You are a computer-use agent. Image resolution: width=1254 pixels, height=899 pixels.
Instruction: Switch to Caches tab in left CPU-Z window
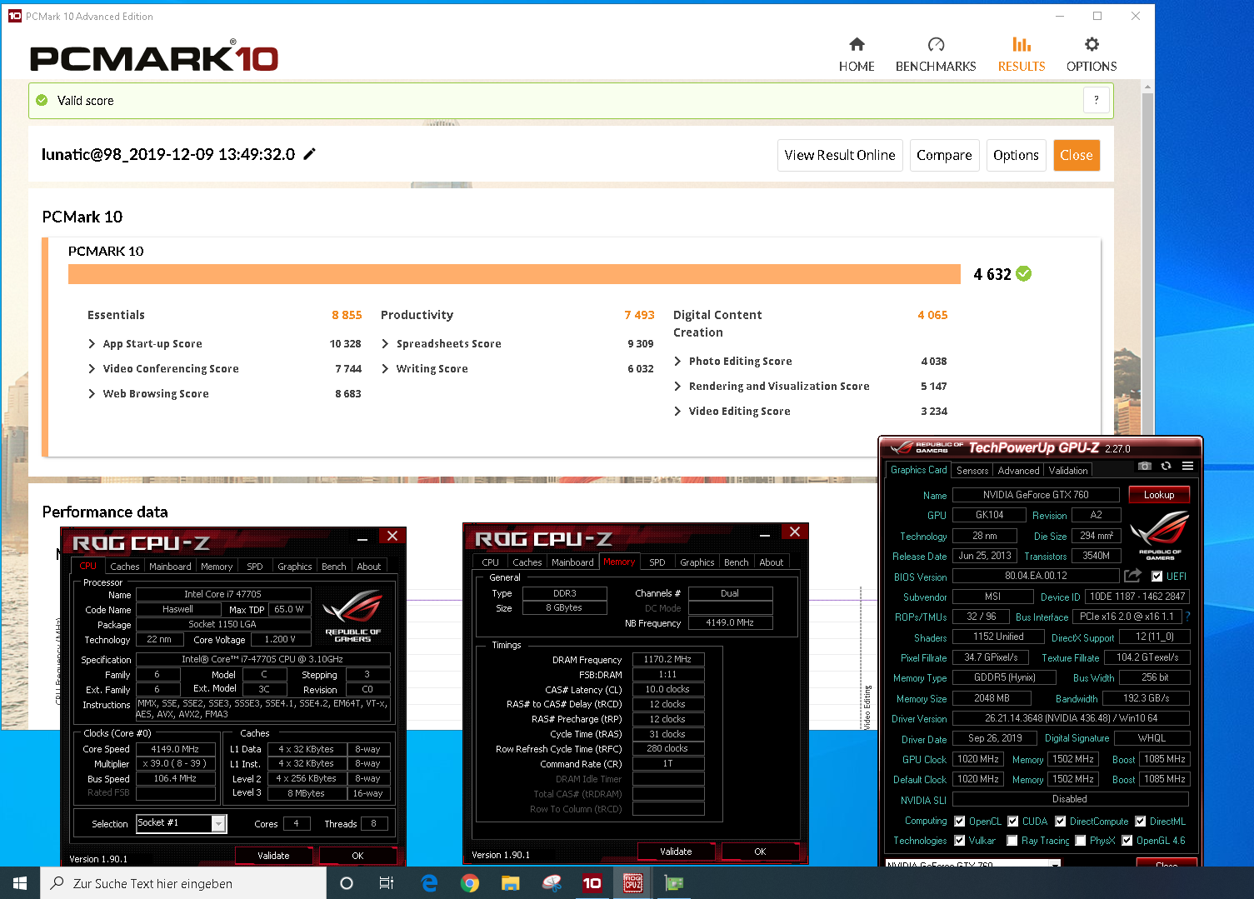pyautogui.click(x=124, y=566)
